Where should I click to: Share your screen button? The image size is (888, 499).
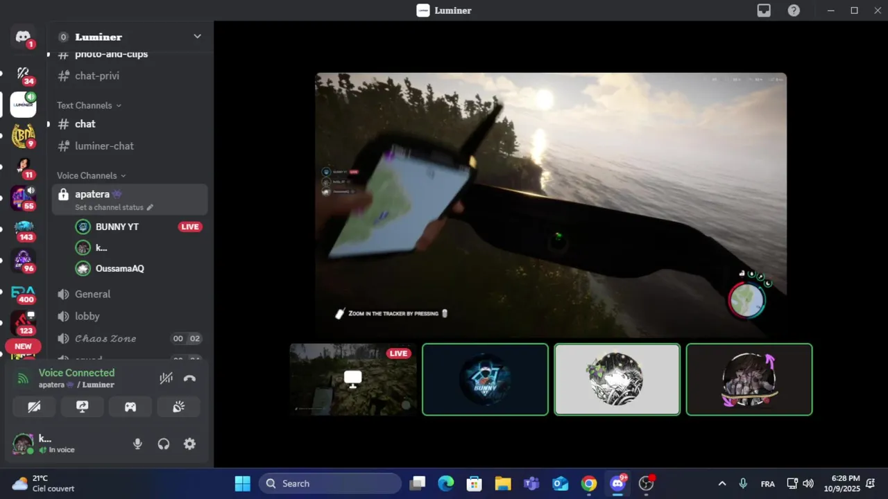pos(82,407)
